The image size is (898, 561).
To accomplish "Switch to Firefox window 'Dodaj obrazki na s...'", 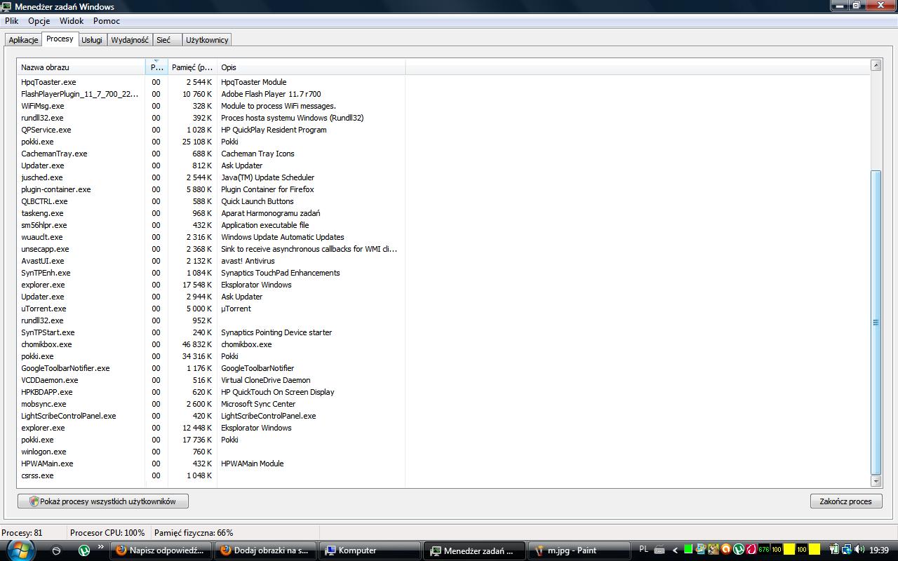I will (265, 550).
